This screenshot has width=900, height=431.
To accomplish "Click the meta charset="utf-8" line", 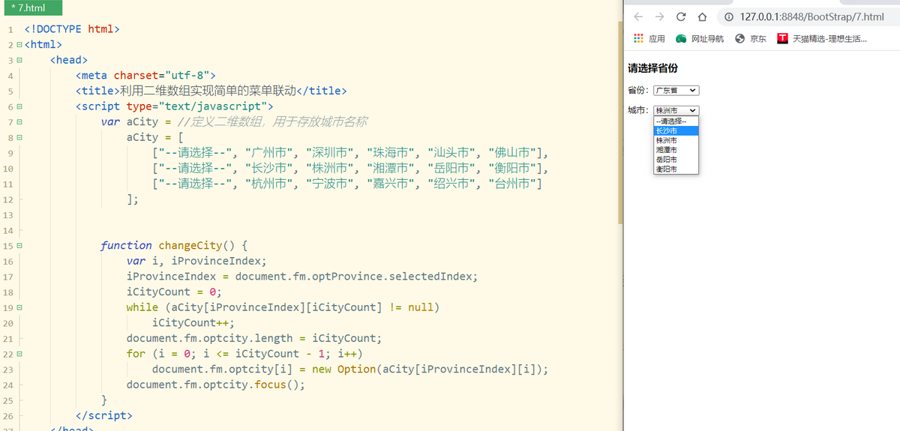I will tap(145, 75).
